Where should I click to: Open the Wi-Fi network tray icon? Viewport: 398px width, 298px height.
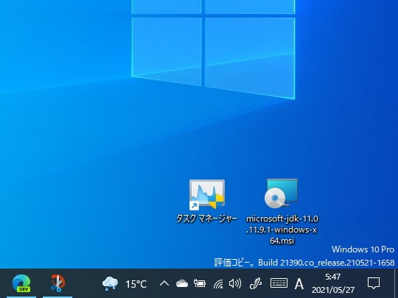click(x=217, y=284)
